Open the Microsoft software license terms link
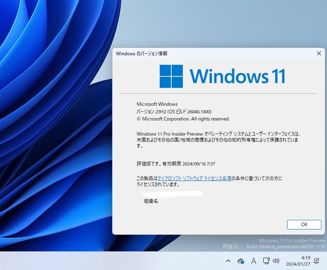The image size is (327, 270). (x=194, y=179)
